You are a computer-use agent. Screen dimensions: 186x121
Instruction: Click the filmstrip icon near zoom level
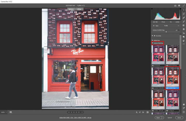point(11,112)
